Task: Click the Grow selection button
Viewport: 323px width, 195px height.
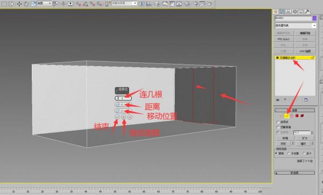Action: (x=305, y=138)
